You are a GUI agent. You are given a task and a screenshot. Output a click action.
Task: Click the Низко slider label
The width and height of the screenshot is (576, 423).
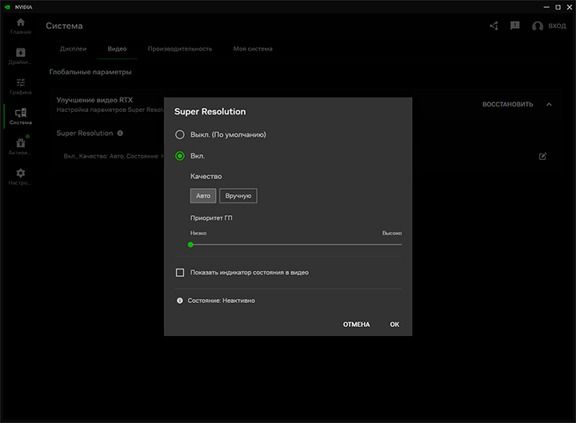198,233
